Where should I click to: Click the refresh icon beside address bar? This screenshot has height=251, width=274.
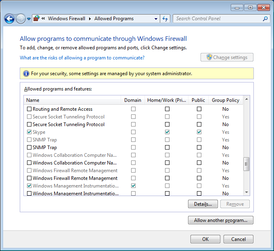165,19
